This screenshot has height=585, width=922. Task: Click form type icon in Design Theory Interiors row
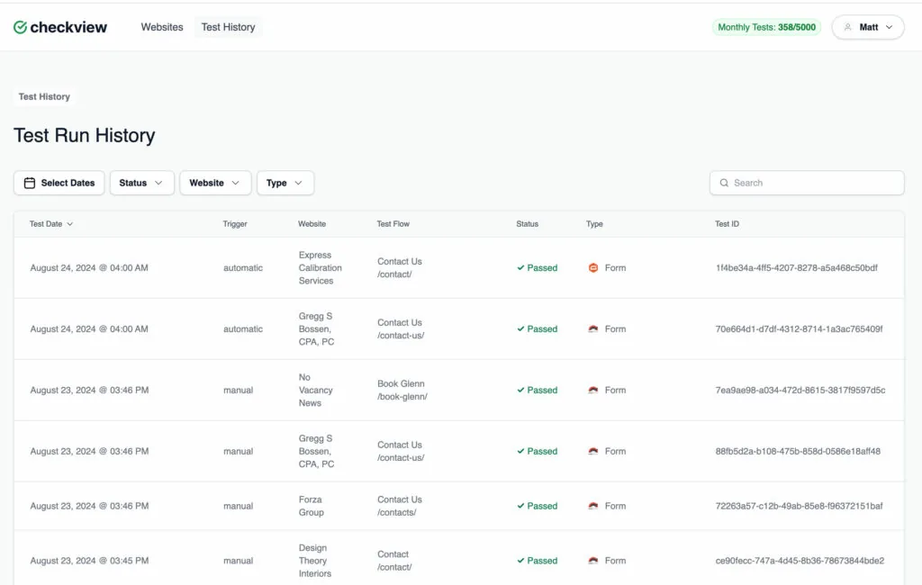click(593, 561)
